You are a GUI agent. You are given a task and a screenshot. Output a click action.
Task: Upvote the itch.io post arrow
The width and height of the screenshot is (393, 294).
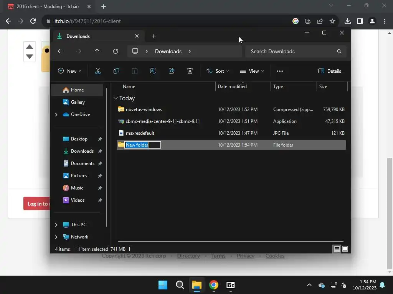click(x=30, y=47)
